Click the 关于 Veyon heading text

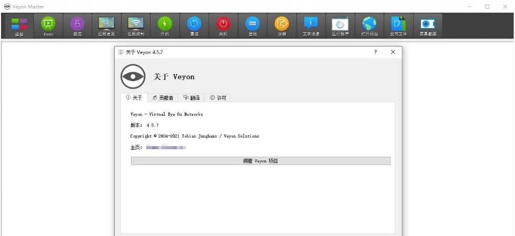point(174,77)
